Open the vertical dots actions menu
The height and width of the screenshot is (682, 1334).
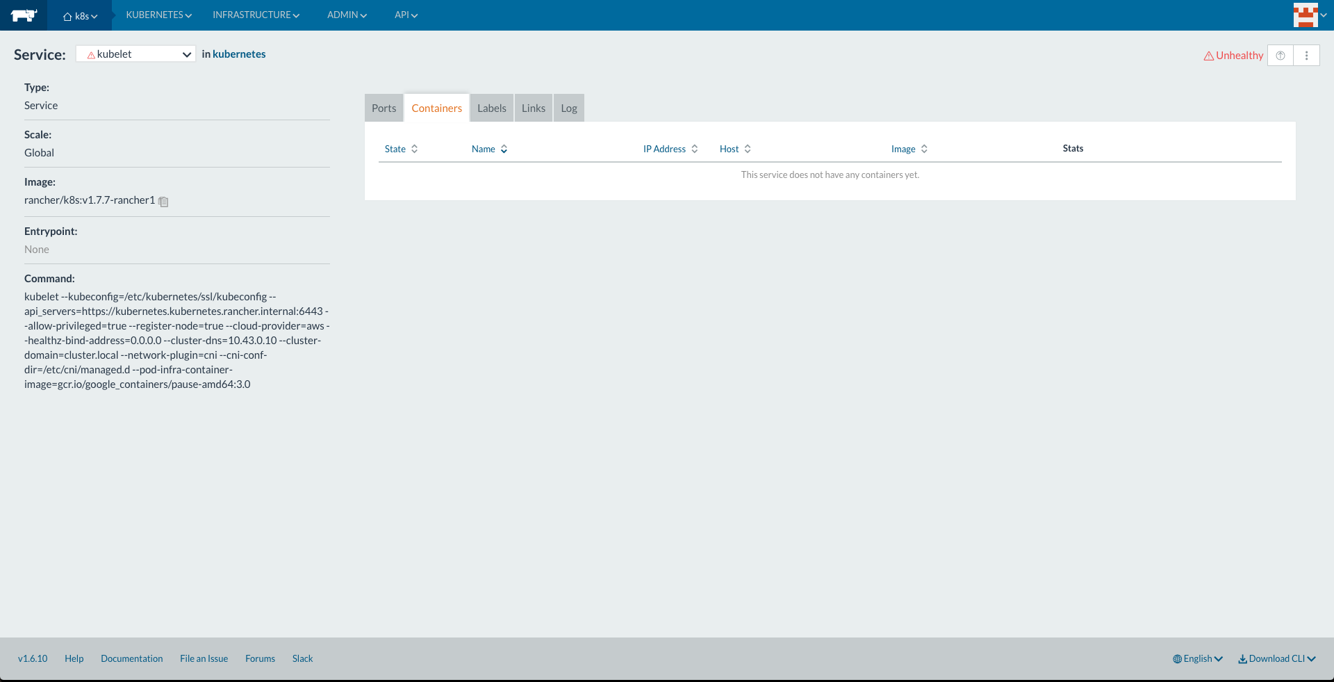coord(1306,56)
